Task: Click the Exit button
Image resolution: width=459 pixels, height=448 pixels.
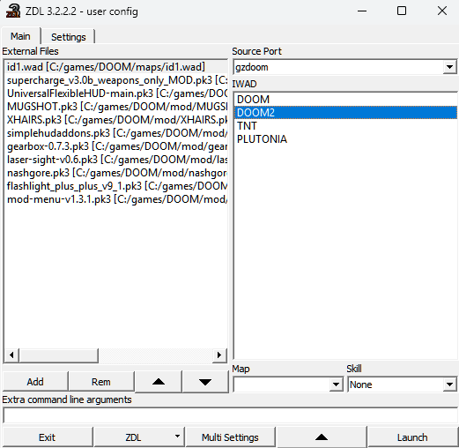Action: coord(47,437)
